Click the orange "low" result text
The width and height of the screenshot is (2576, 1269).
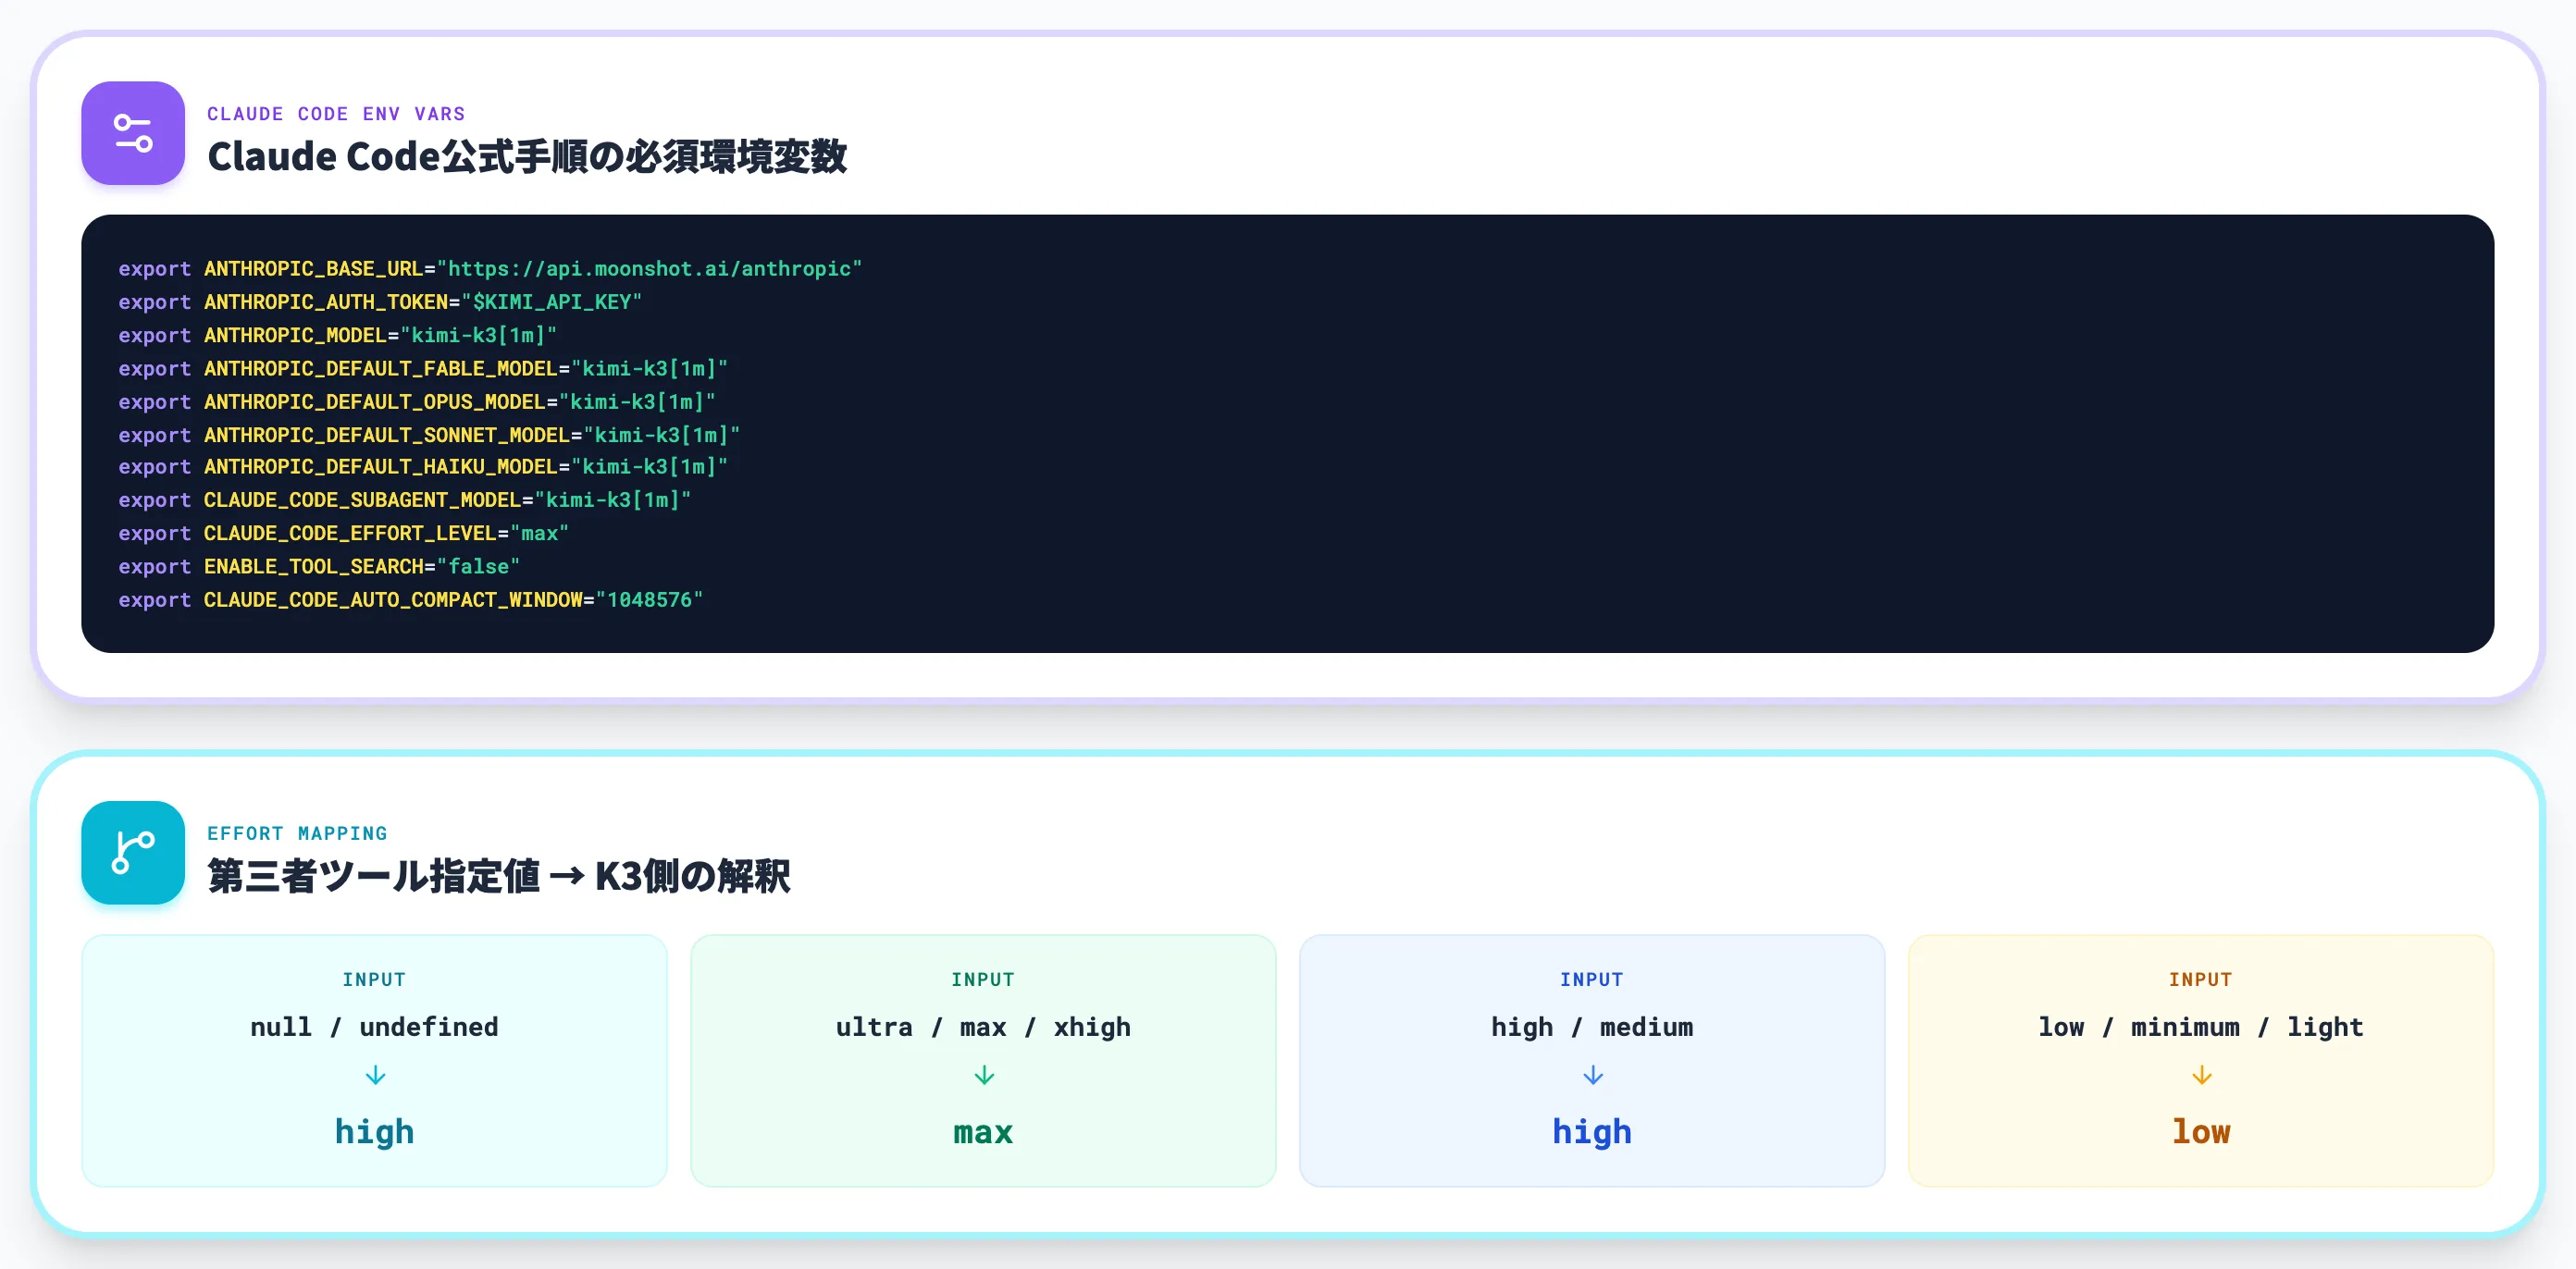pos(2201,1131)
